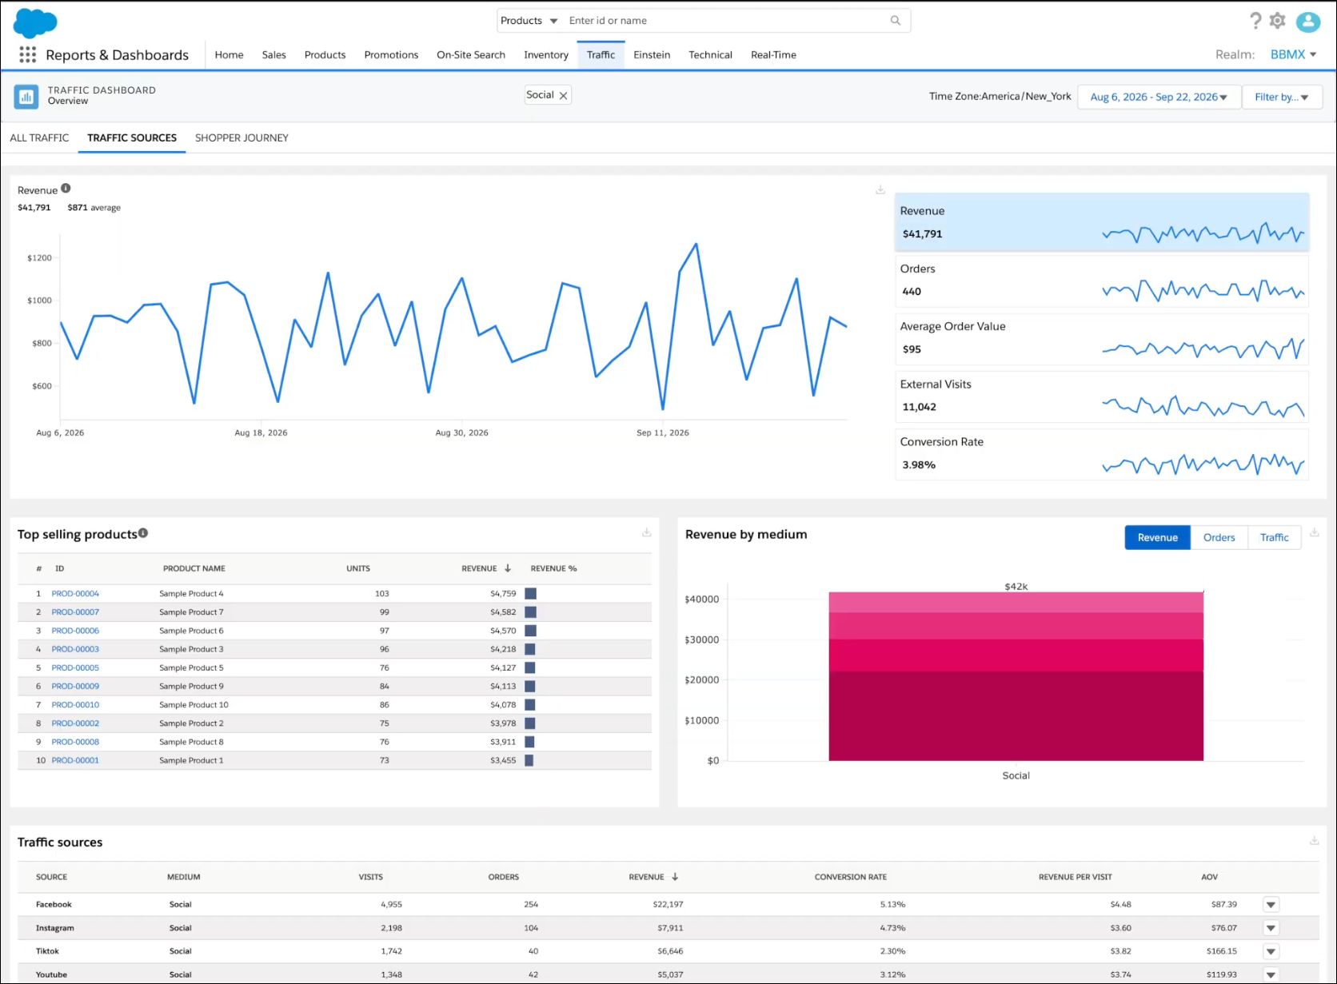
Task: Click the Facebook revenue value $22,197
Action: point(668,905)
